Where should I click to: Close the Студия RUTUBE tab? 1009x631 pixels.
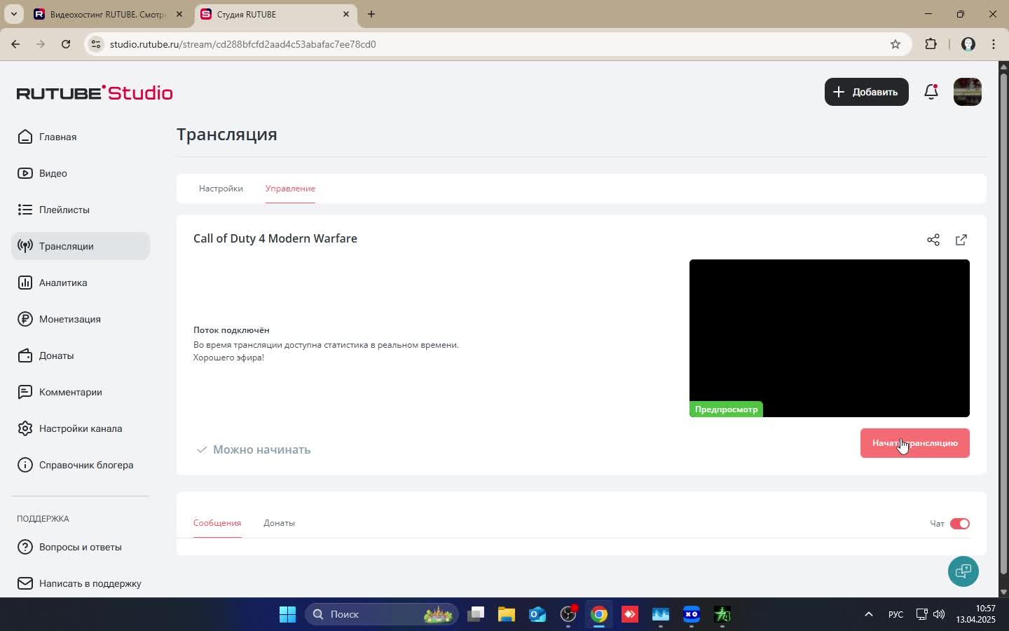(346, 14)
